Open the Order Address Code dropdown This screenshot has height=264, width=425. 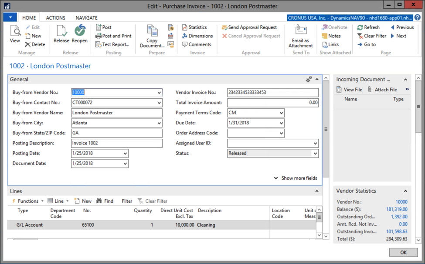pos(281,133)
